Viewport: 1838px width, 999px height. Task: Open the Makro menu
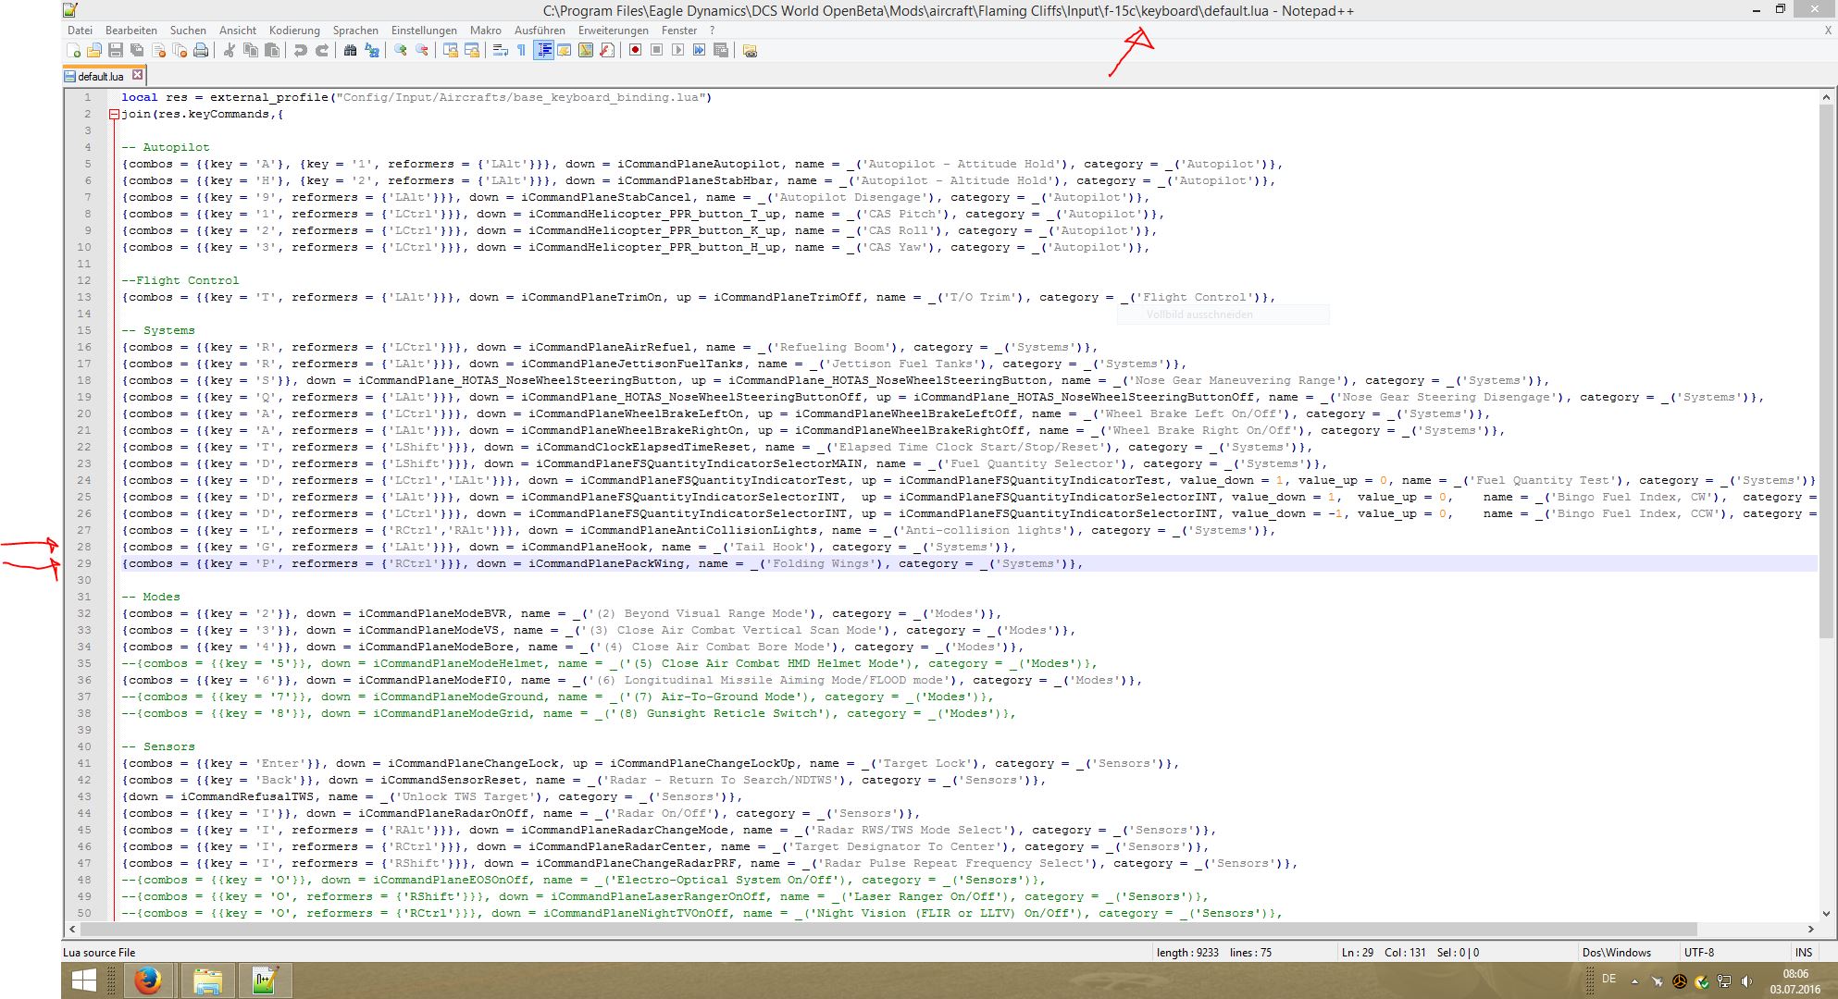[x=486, y=31]
